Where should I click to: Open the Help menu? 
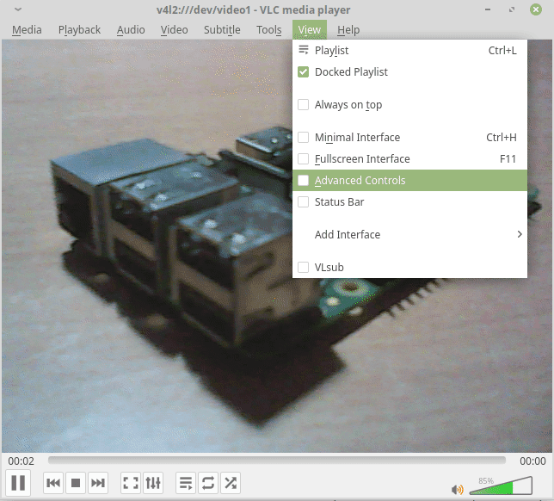tap(348, 30)
